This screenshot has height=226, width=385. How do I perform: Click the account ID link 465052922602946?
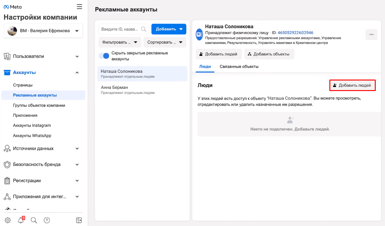[x=295, y=33]
